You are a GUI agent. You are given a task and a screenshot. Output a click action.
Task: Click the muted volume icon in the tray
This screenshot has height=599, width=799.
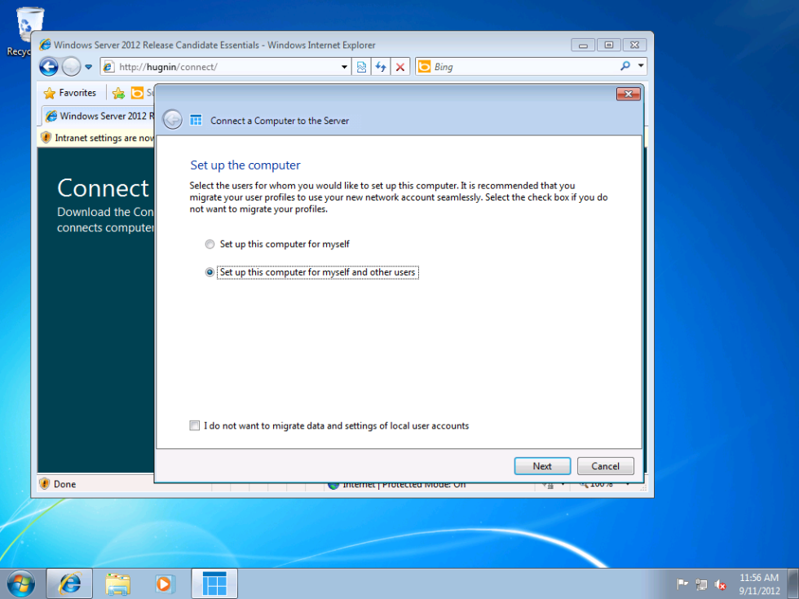coord(721,584)
